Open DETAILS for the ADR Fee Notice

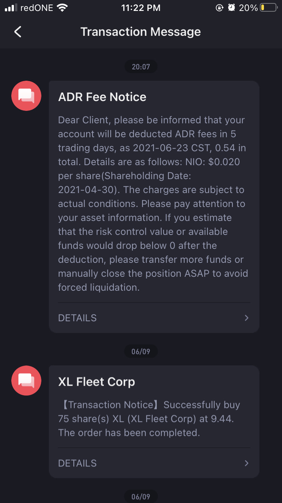click(77, 318)
